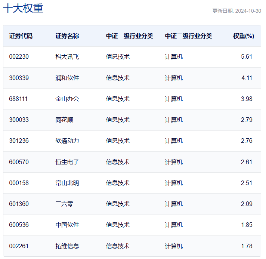Click the 十大权重 section heading
Image resolution: width=266 pixels, height=259 pixels.
(x=23, y=9)
